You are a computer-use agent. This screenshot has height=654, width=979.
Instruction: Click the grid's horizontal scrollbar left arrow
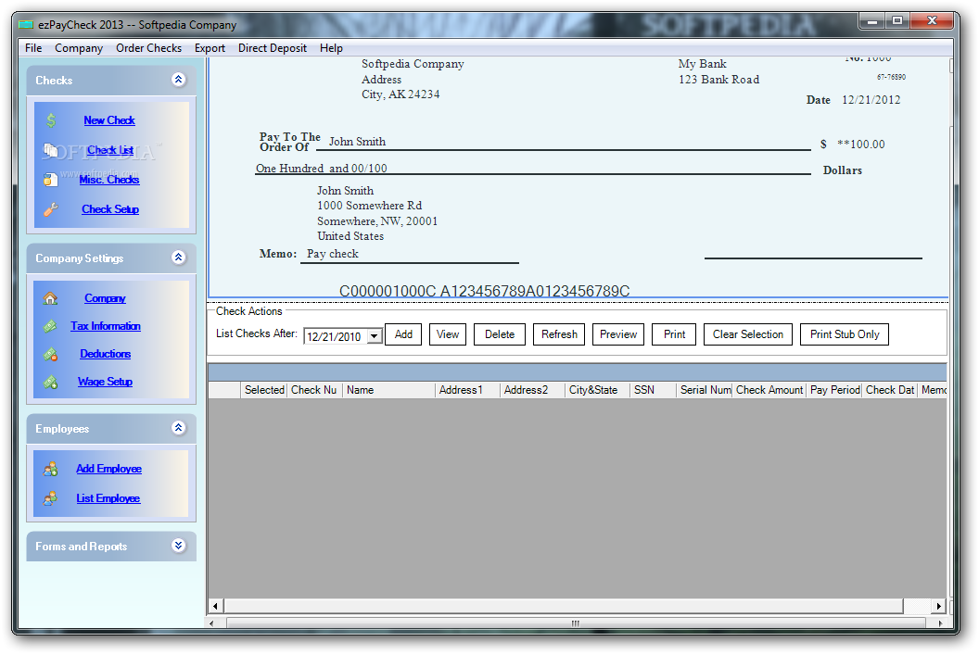click(x=215, y=606)
